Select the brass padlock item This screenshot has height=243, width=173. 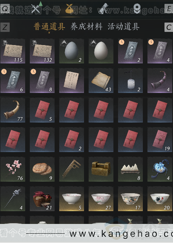(101, 169)
